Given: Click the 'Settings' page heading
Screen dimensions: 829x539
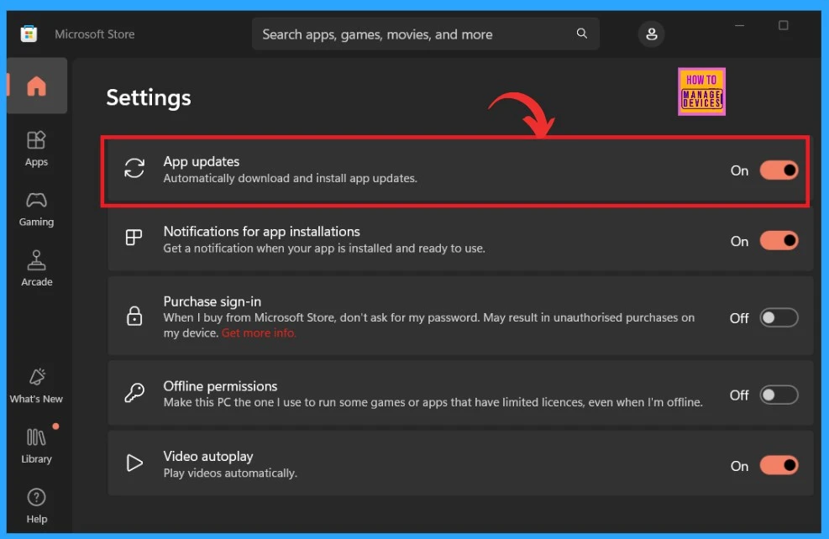Looking at the screenshot, I should [149, 97].
